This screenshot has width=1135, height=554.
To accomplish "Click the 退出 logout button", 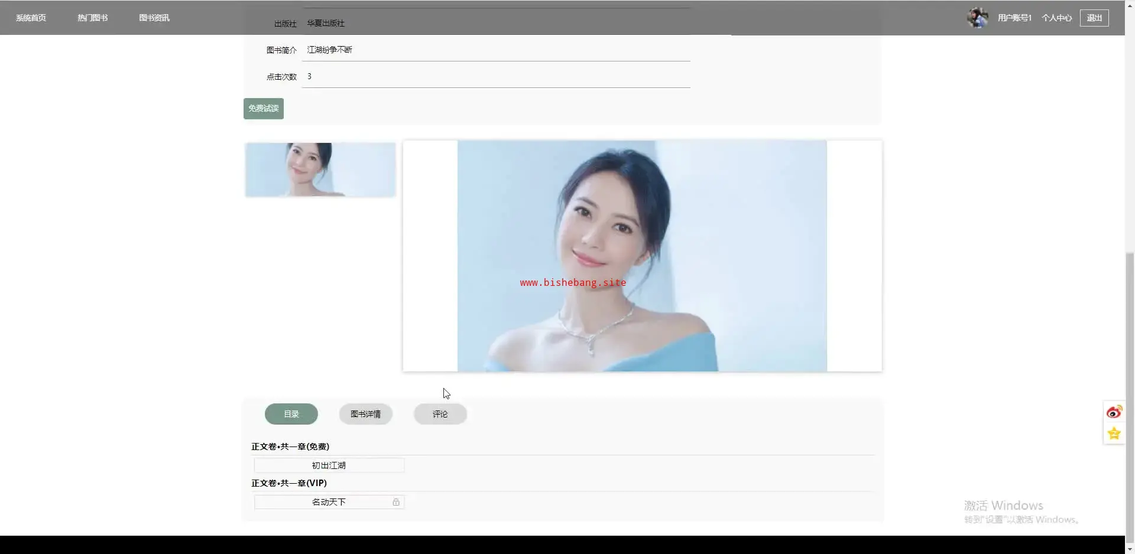I will pos(1094,18).
